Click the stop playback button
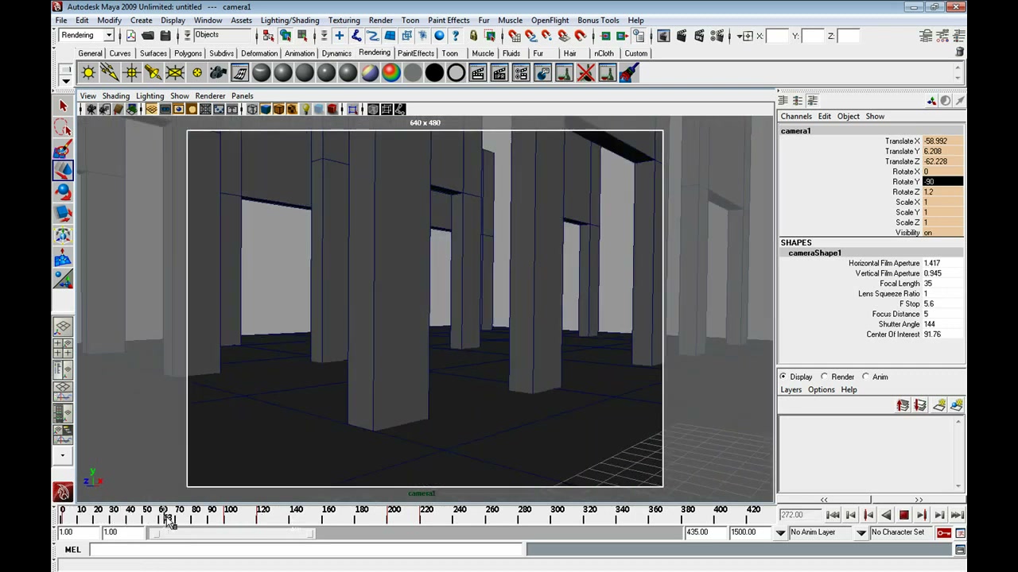 coord(904,516)
